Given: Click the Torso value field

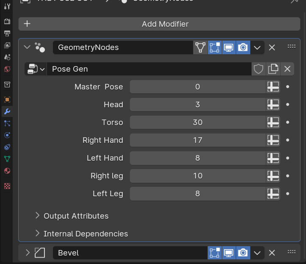Looking at the screenshot, I should (x=198, y=122).
